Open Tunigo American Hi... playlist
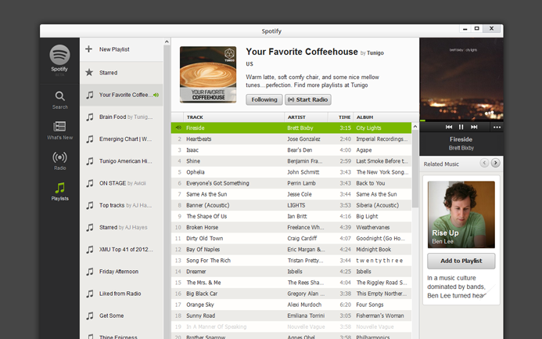Image resolution: width=542 pixels, height=339 pixels. click(121, 161)
